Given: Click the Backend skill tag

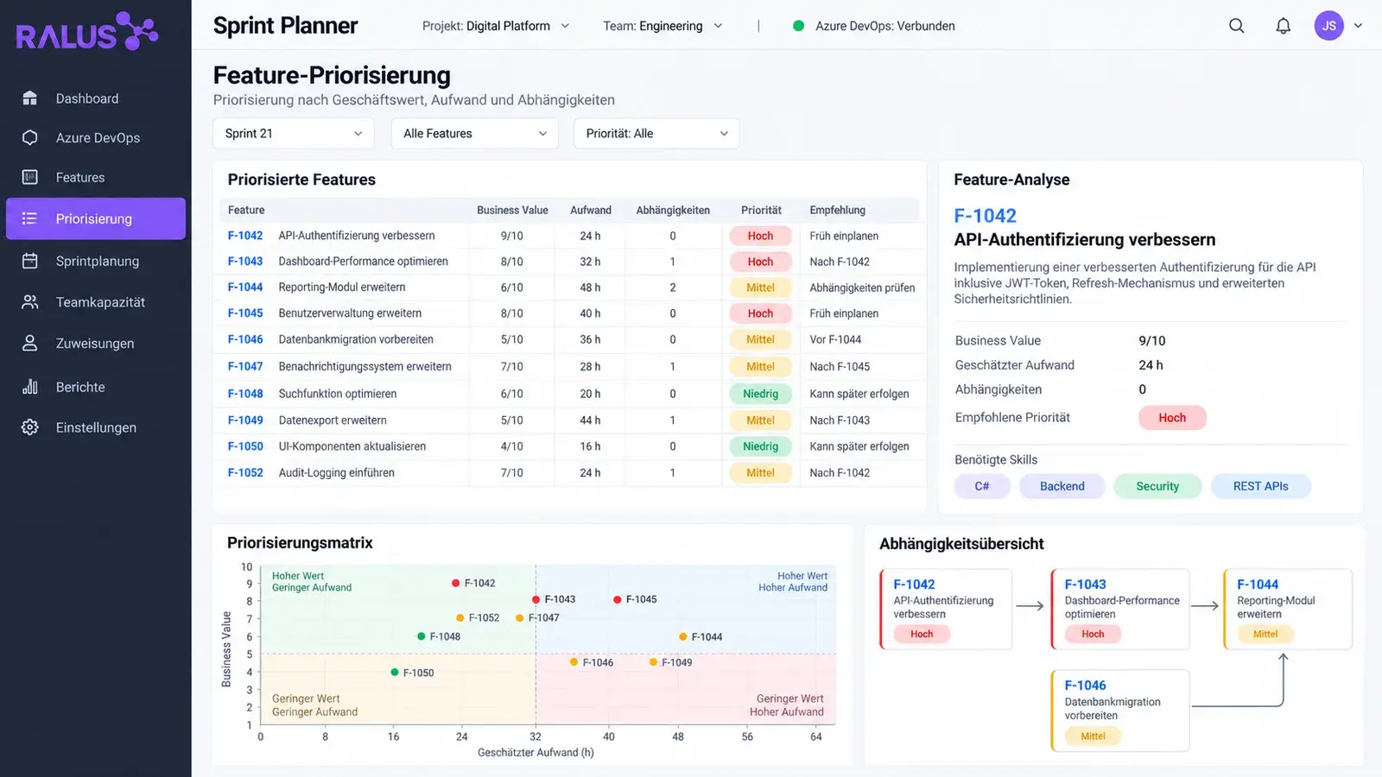Looking at the screenshot, I should 1062,486.
